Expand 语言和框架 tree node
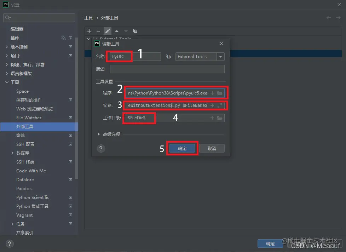 pyautogui.click(x=7, y=73)
